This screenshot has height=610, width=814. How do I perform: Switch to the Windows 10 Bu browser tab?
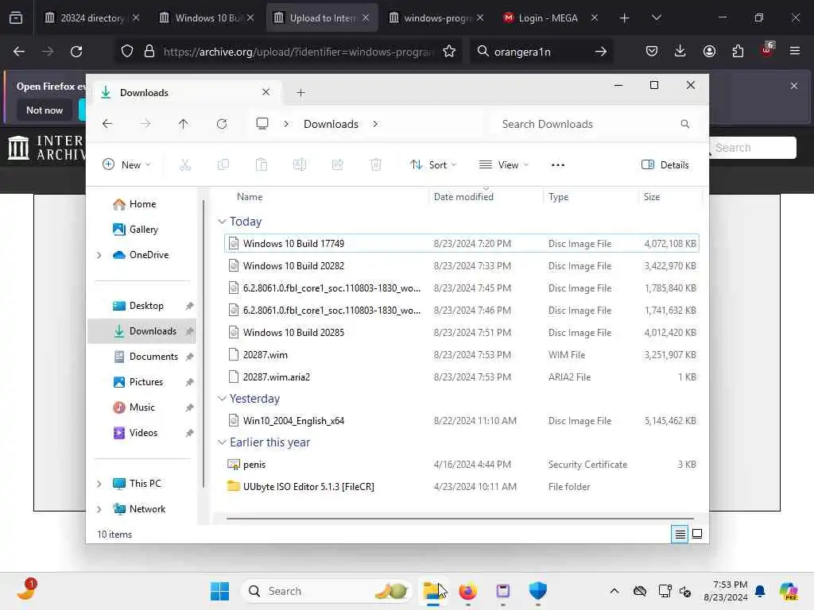[207, 17]
